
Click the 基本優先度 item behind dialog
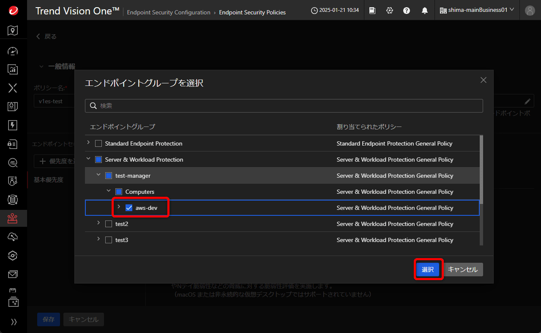click(x=49, y=180)
